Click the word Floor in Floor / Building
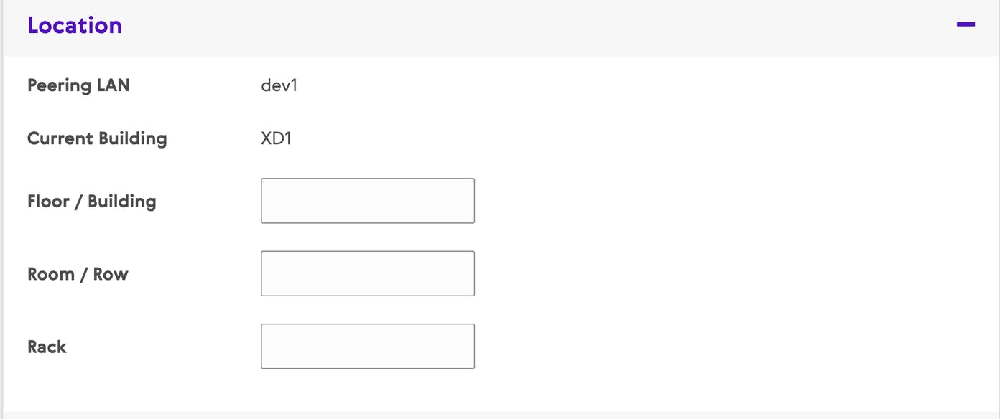Viewport: 1000px width, 419px height. (x=48, y=202)
